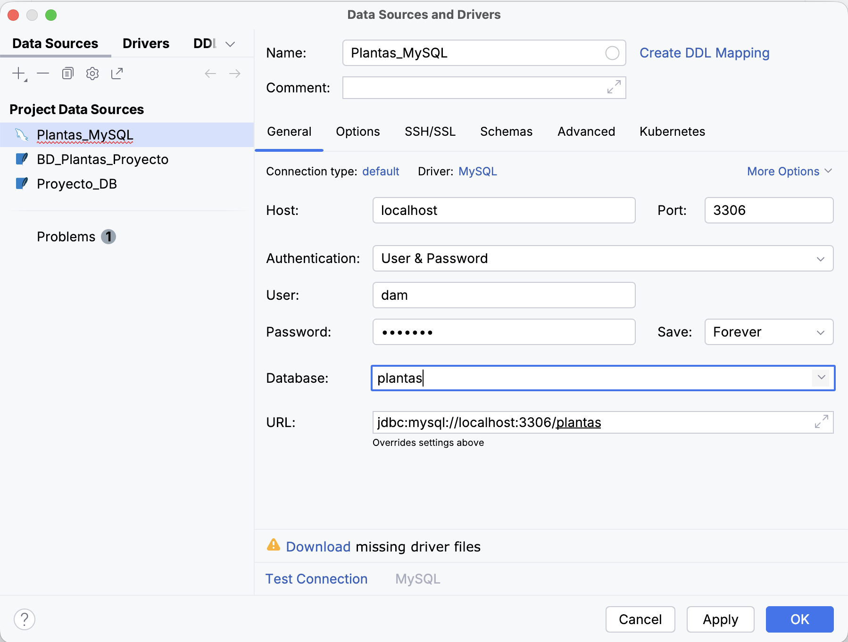Image resolution: width=848 pixels, height=642 pixels.
Task: Click the MySQL dolphin icon next to Plantas_MySQL
Action: point(22,135)
